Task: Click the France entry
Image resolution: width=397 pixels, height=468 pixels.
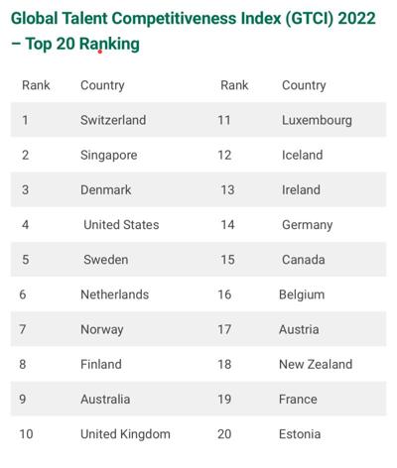Action: click(x=298, y=399)
